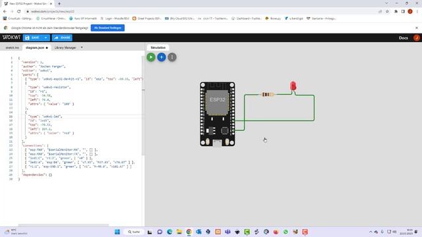Viewport: 422px width, 237px height.
Task: Open the taskbar chat icon
Action: pyautogui.click(x=160, y=232)
